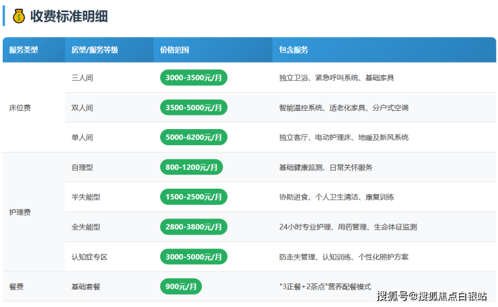Click the money bag icon beside the title
The width and height of the screenshot is (498, 307).
(x=18, y=15)
